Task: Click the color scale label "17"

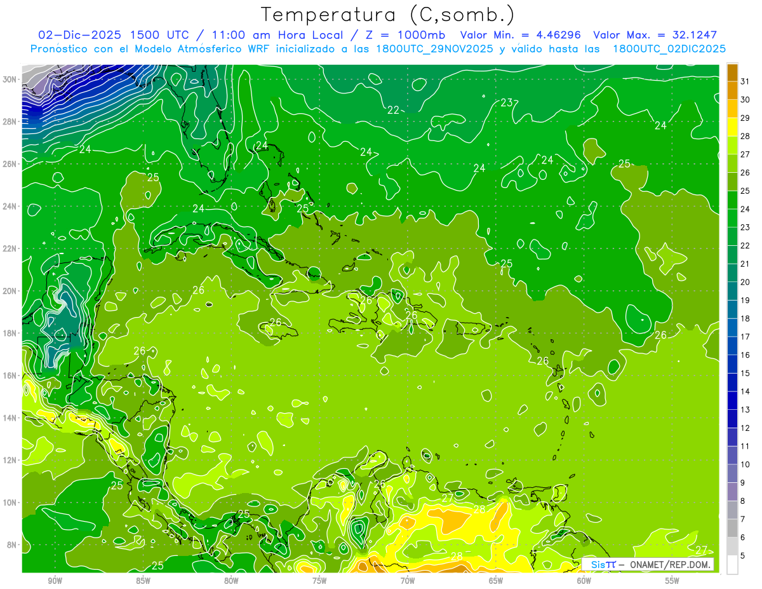Action: (745, 336)
